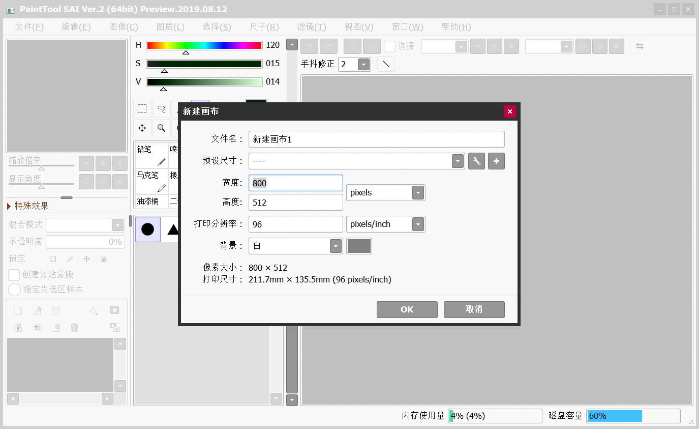The width and height of the screenshot is (699, 429).
Task: Click the V value slider bar
Action: click(x=204, y=82)
